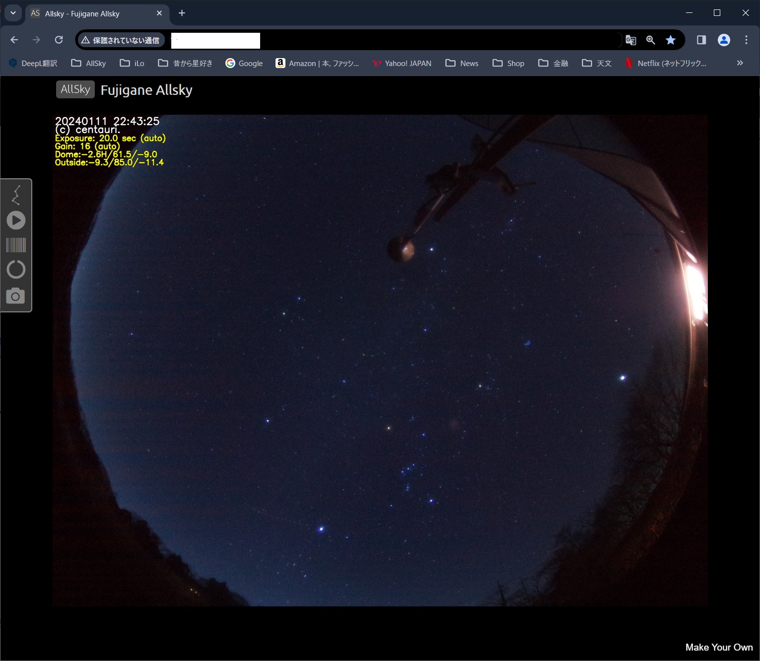Open the DeepL翻訳 bookmark
Image resolution: width=760 pixels, height=661 pixels.
tap(33, 63)
